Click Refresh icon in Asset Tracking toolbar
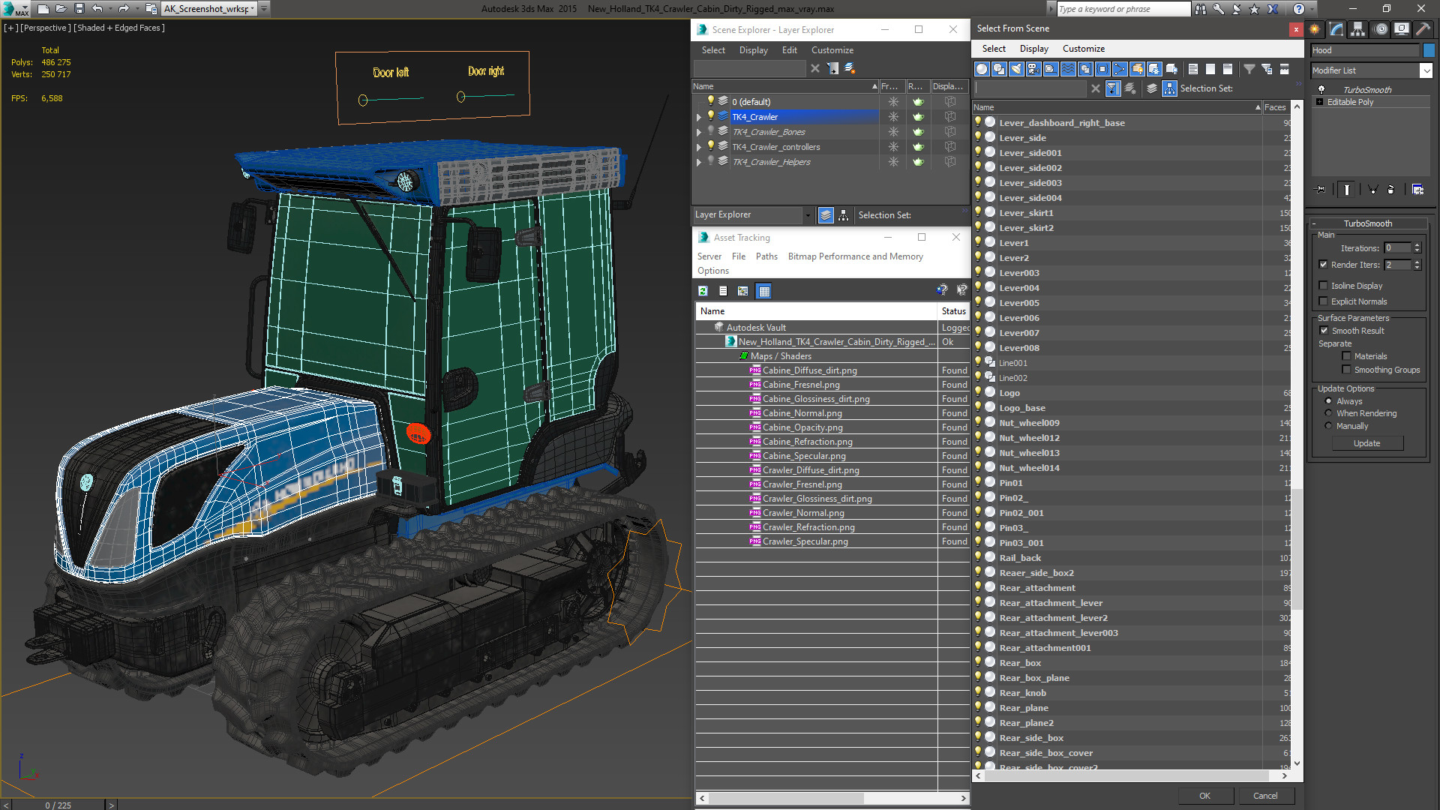Image resolution: width=1440 pixels, height=810 pixels. 703,291
